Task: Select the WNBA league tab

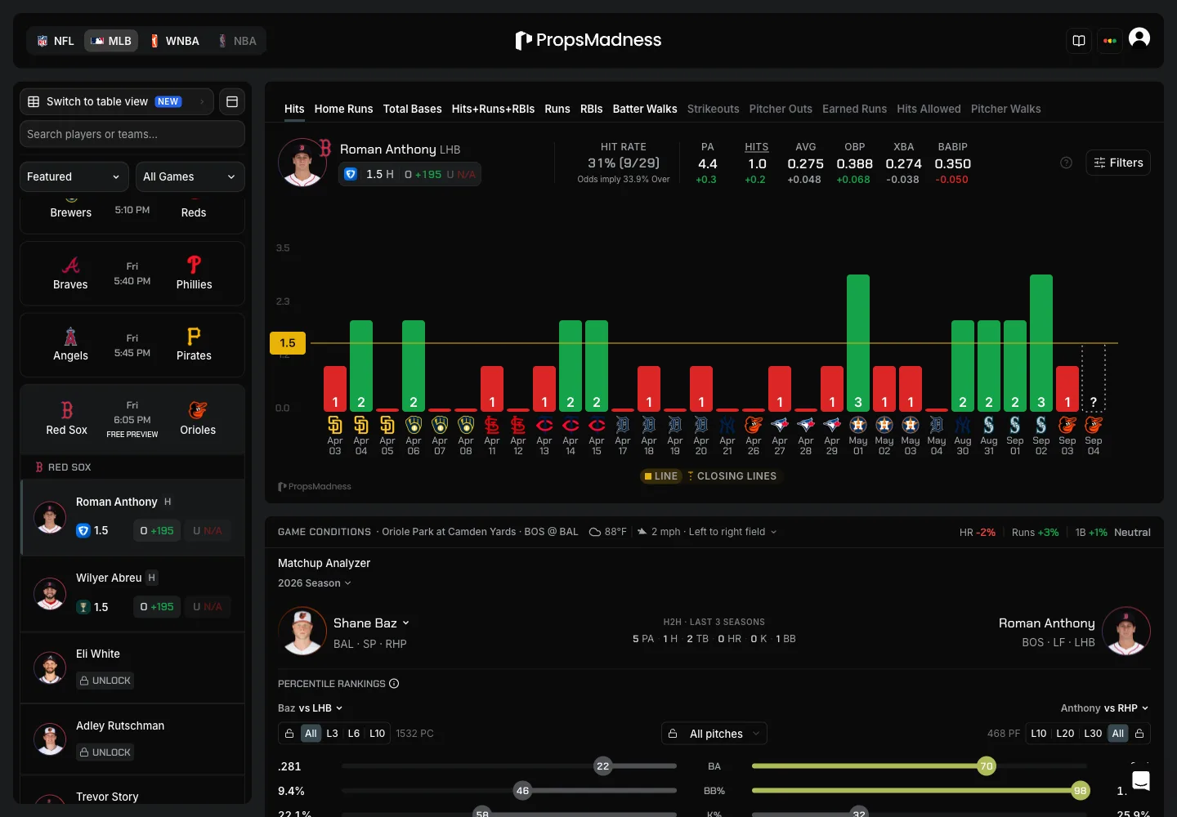Action: click(175, 41)
